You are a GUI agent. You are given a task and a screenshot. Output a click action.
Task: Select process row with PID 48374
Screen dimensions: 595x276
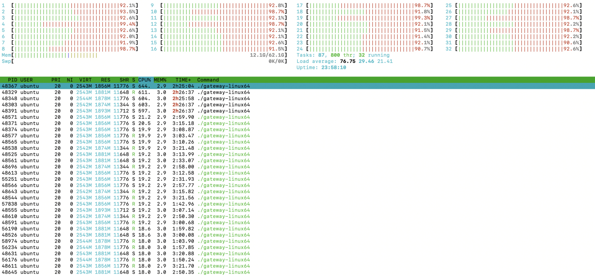point(297,129)
